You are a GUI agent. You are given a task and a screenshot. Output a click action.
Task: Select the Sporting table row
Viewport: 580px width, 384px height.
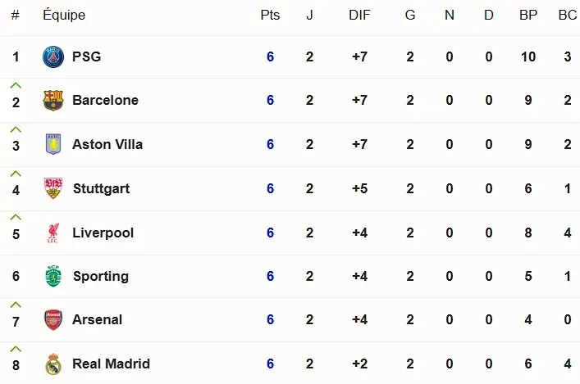coord(290,276)
